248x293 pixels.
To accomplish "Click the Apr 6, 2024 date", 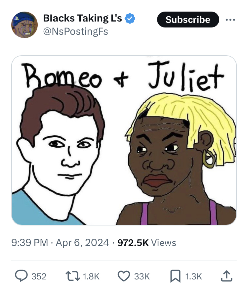I will tap(82, 243).
